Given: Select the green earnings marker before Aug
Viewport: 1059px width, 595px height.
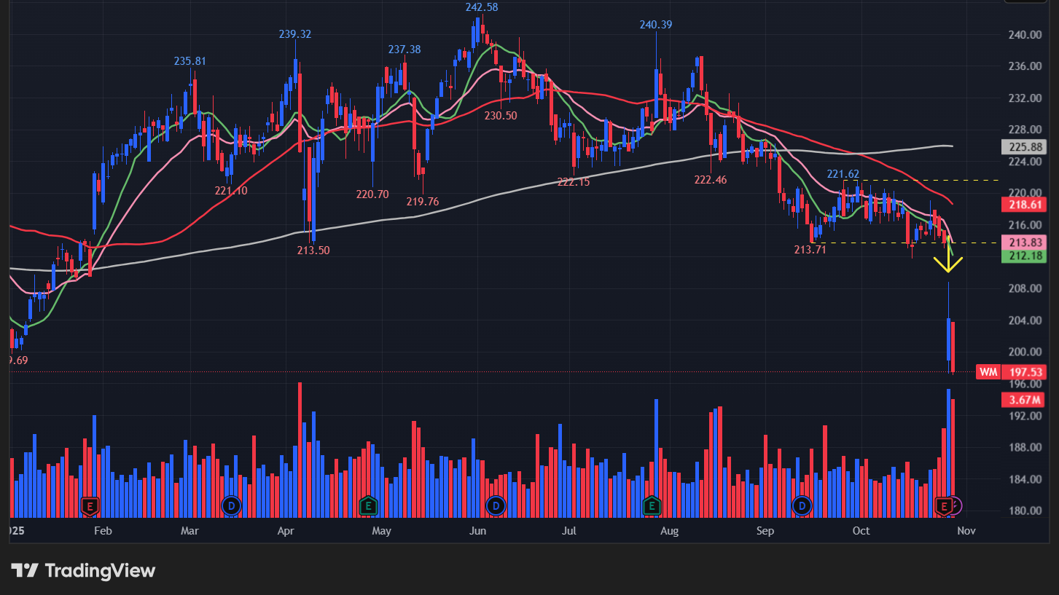Looking at the screenshot, I should click(x=651, y=505).
